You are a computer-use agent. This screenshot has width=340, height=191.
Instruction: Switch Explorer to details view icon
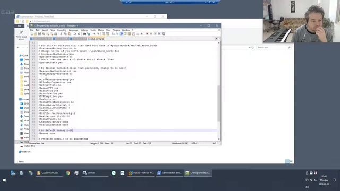click(x=287, y=161)
